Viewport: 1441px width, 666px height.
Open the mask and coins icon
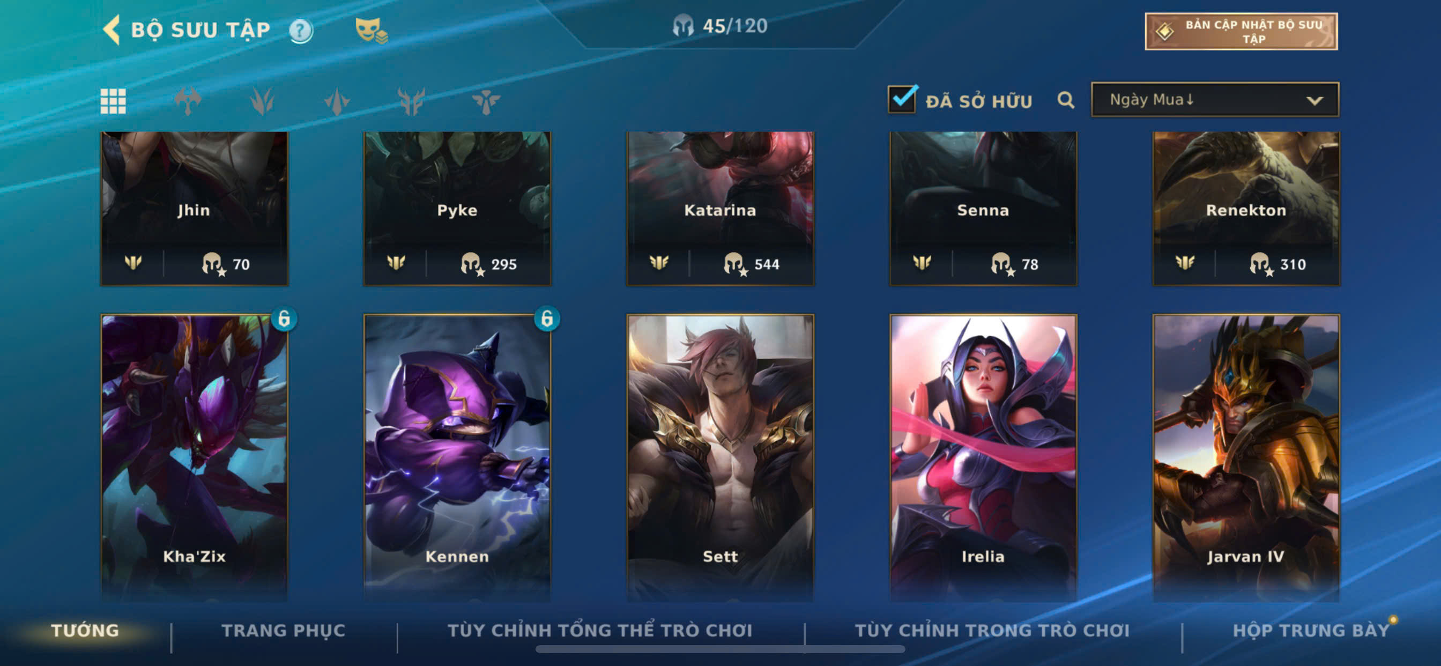pyautogui.click(x=372, y=30)
